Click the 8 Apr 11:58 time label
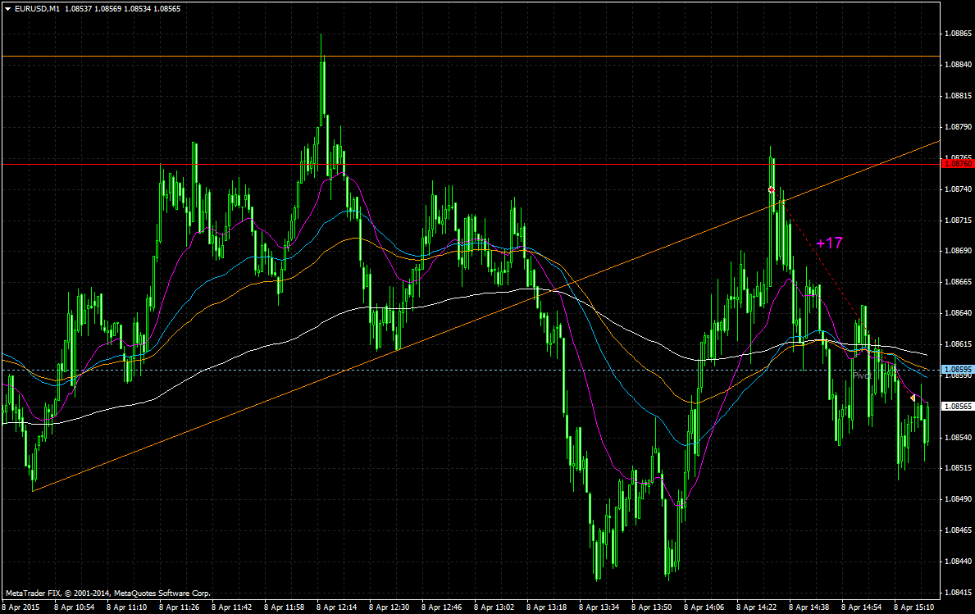This screenshot has height=614, width=975. [285, 607]
